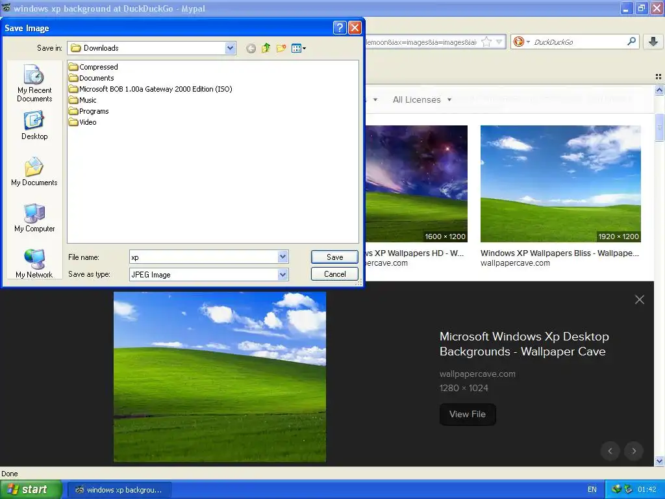Click the tray icon beside the clock
Screen dimensions: 665x499
click(x=628, y=489)
